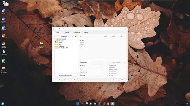Select the VisBubble skin row

[61, 46]
